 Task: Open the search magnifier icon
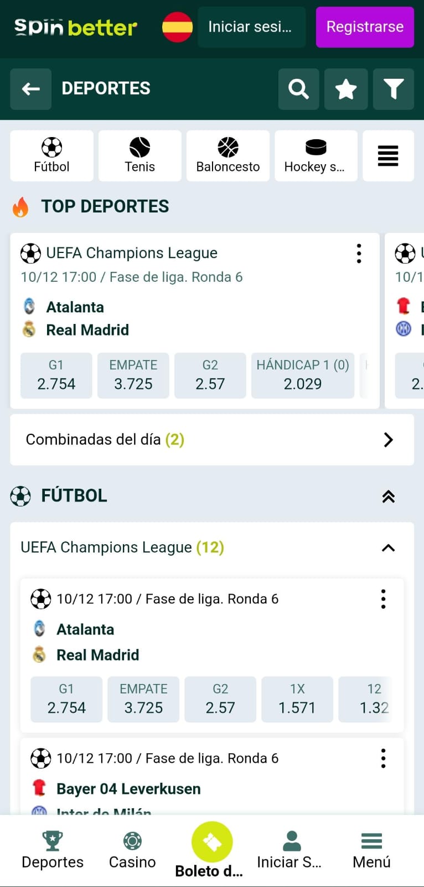point(298,89)
